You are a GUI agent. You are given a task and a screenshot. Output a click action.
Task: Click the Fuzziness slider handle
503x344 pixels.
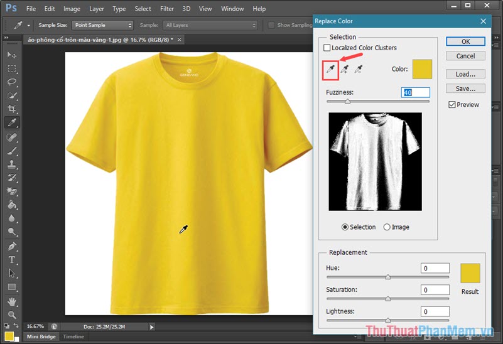coord(347,101)
